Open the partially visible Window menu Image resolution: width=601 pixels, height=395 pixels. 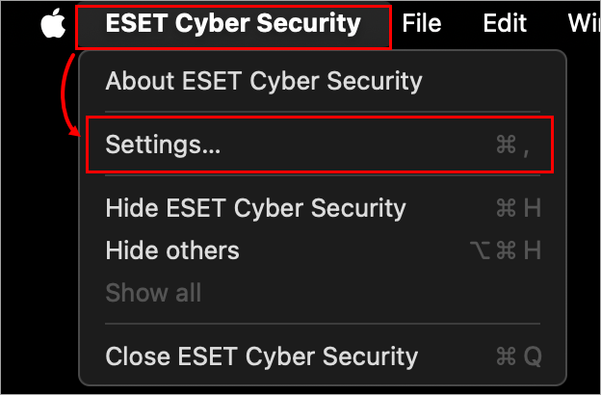586,23
